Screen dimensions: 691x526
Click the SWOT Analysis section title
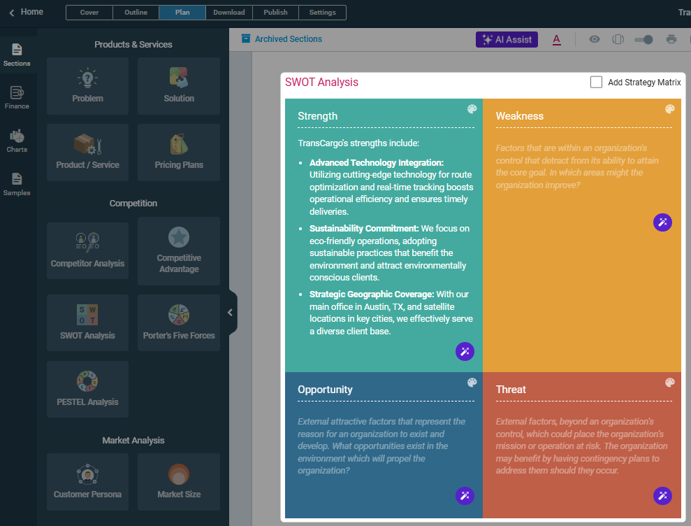click(x=321, y=82)
